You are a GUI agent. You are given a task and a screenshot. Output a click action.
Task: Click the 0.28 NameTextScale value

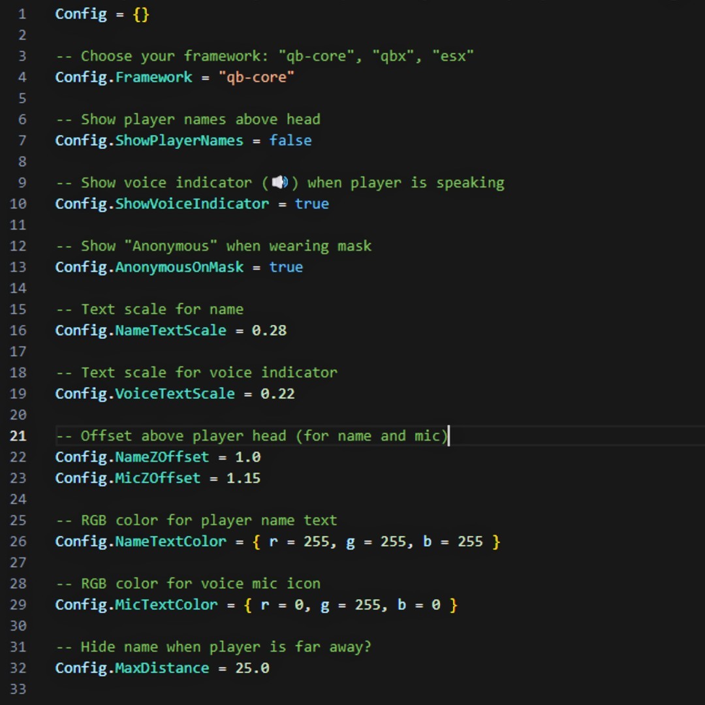(269, 330)
